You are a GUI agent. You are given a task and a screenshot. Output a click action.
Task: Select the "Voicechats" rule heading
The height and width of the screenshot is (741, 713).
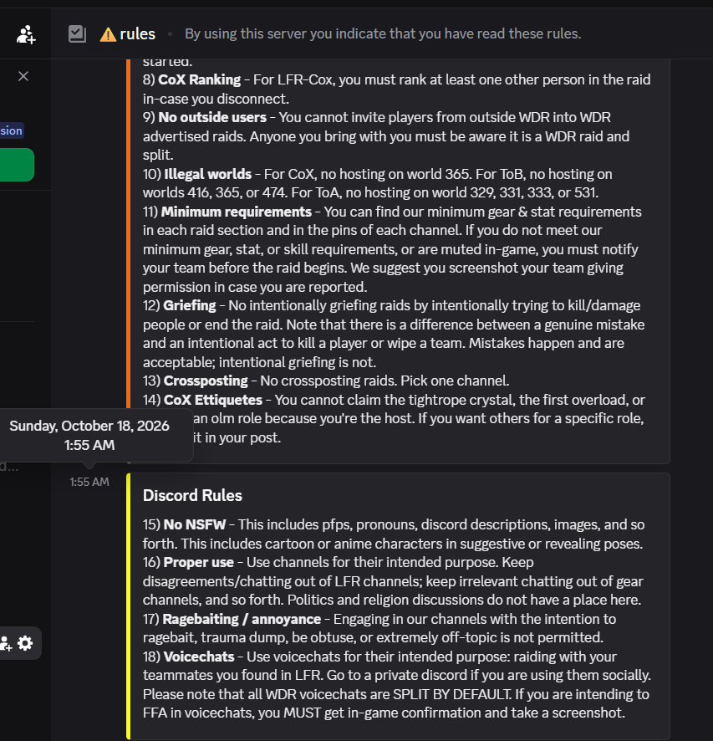199,657
